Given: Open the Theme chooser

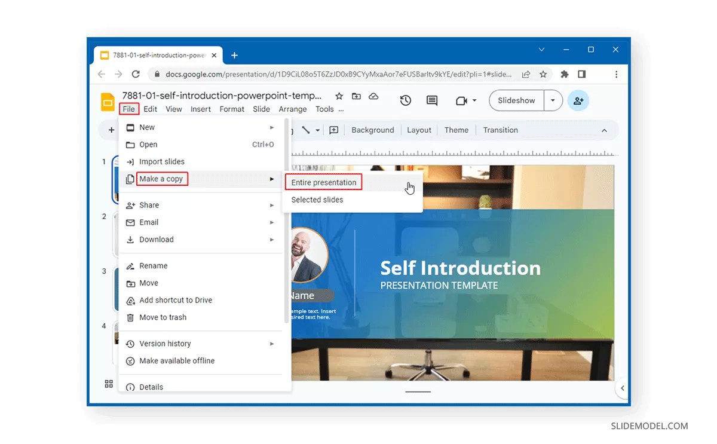Looking at the screenshot, I should (x=456, y=130).
